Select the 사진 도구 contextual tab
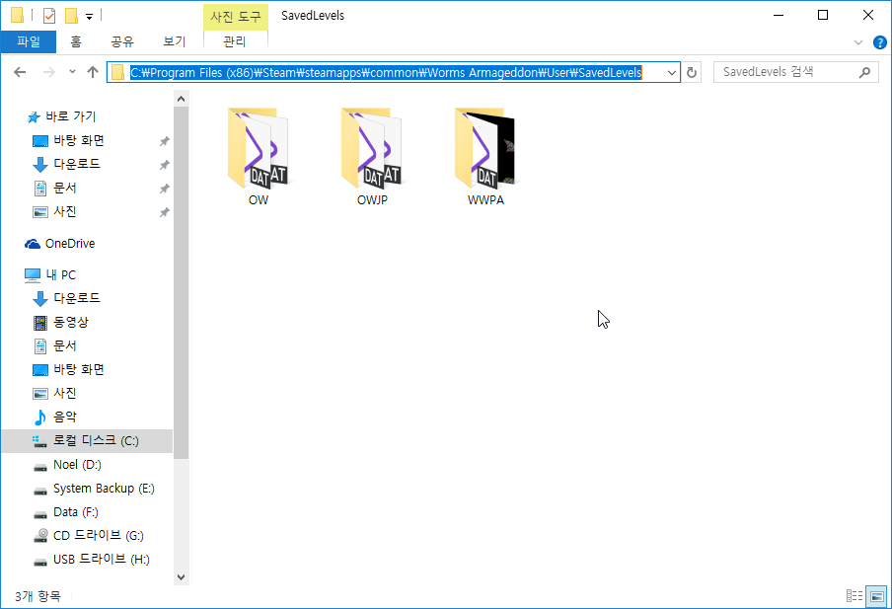The width and height of the screenshot is (892, 609). point(236,17)
